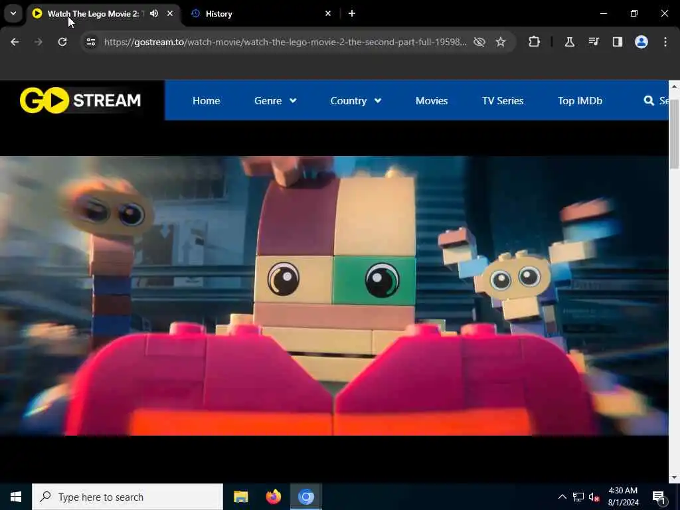The image size is (680, 510).
Task: Click the scrollbar down arrow
Action: coord(674,477)
